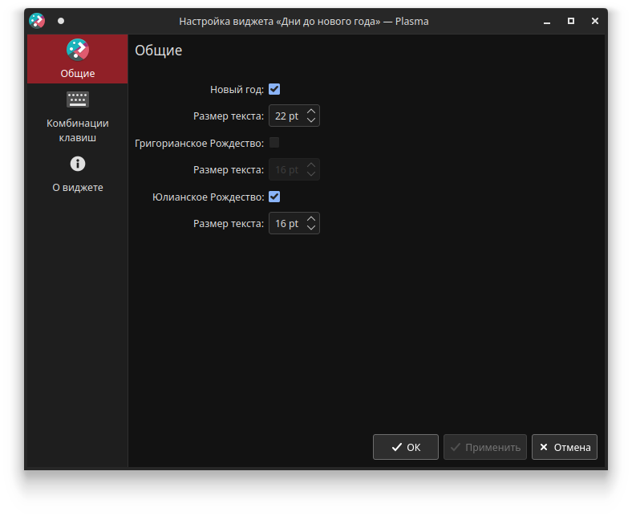
Task: Switch to Комбинации клавиш section
Action: [77, 116]
